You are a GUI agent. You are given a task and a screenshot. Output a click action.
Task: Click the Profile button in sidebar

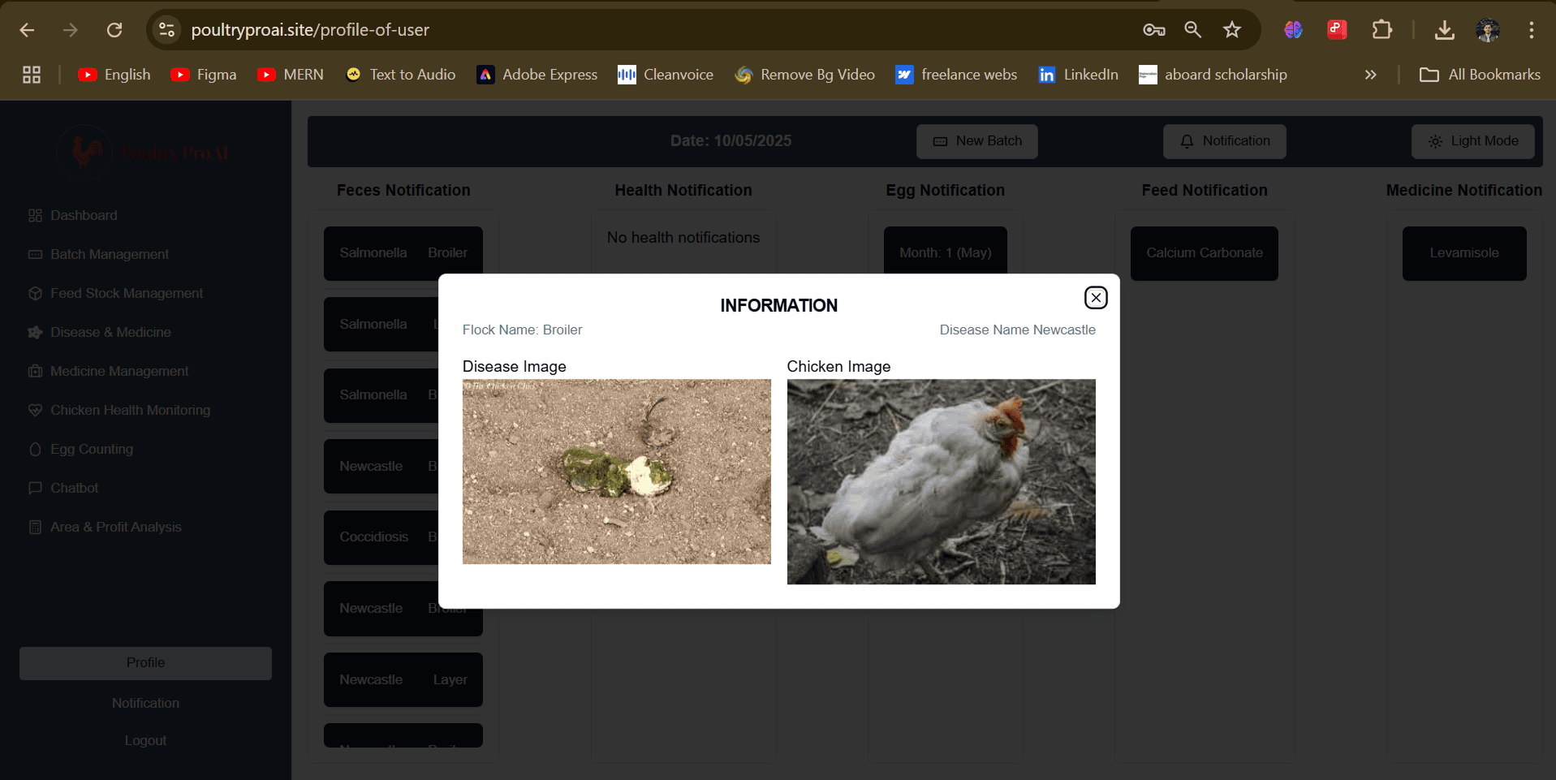point(145,663)
